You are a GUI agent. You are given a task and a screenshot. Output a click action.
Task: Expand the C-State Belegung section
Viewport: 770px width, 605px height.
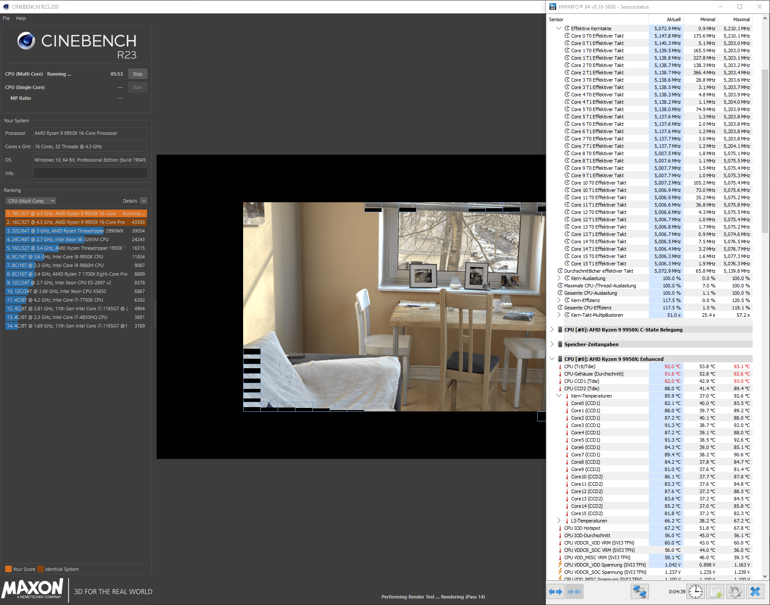[552, 330]
